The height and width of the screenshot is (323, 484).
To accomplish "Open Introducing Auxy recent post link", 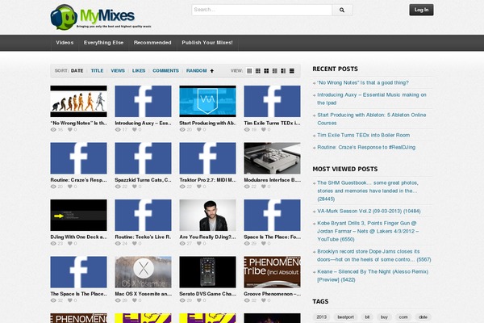I will tap(372, 99).
